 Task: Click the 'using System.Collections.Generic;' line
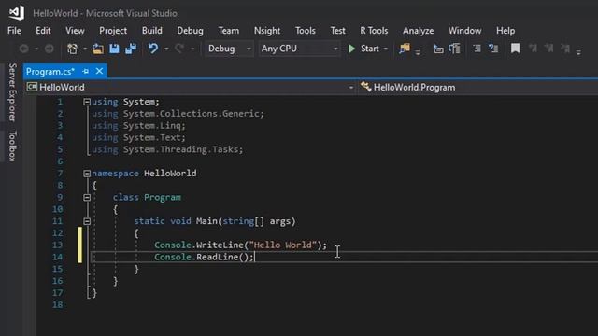click(x=178, y=114)
